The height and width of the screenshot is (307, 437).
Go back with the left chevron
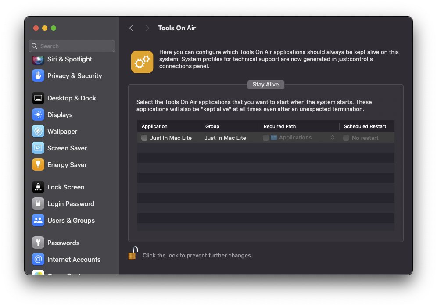tap(131, 28)
